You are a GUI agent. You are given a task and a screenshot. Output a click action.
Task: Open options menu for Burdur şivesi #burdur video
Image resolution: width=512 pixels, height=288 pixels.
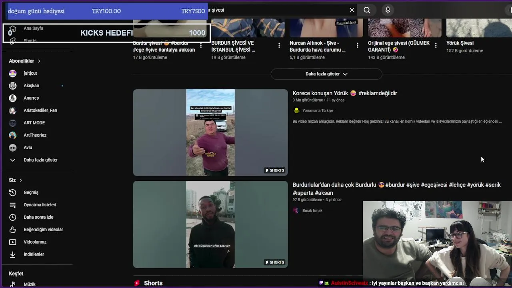tap(201, 46)
